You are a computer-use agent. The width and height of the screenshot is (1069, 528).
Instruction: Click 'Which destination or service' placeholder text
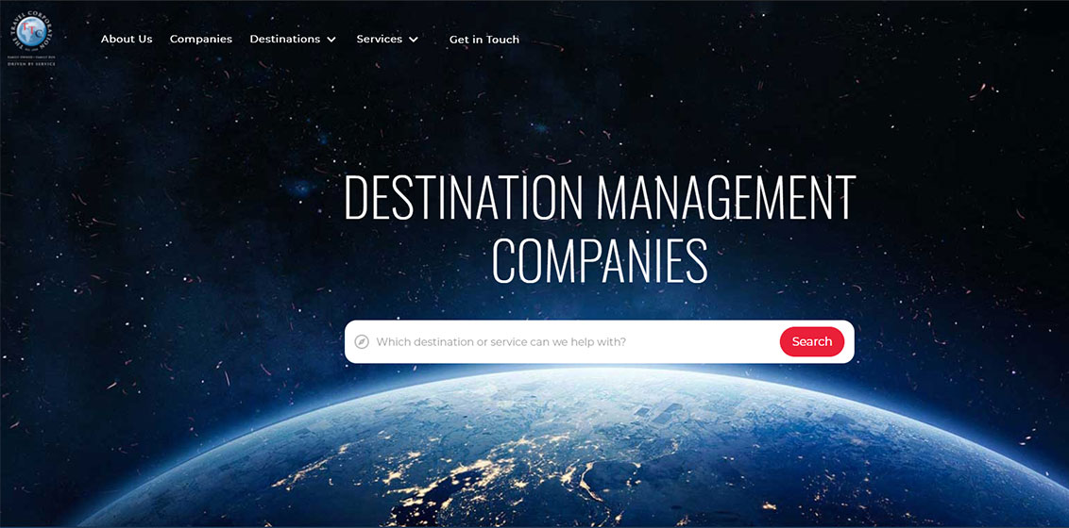pos(501,341)
